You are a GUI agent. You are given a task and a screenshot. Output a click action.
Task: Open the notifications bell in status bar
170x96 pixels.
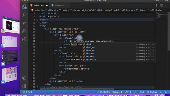pyautogui.click(x=166, y=92)
